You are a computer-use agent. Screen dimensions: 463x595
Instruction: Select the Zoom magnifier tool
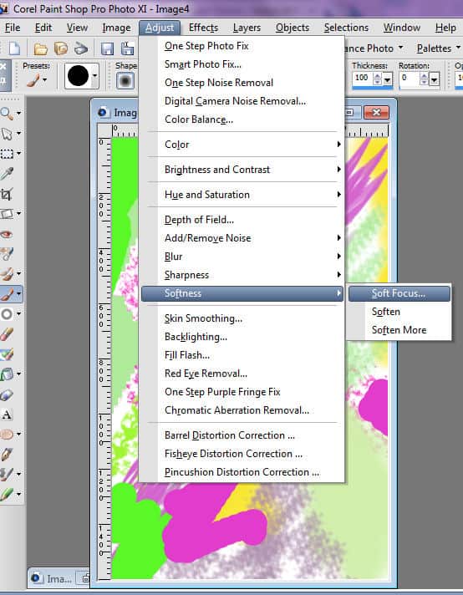pos(7,113)
